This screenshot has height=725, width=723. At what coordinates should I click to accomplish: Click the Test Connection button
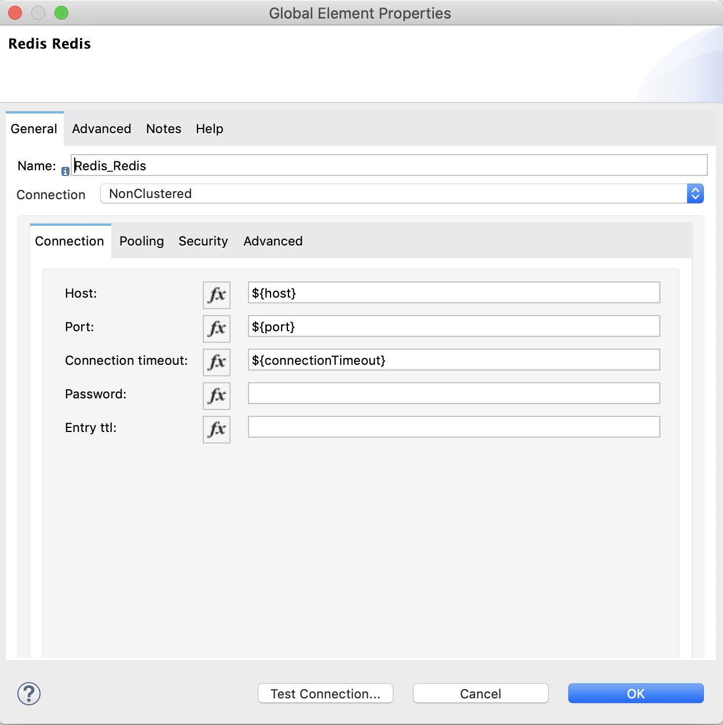[325, 693]
